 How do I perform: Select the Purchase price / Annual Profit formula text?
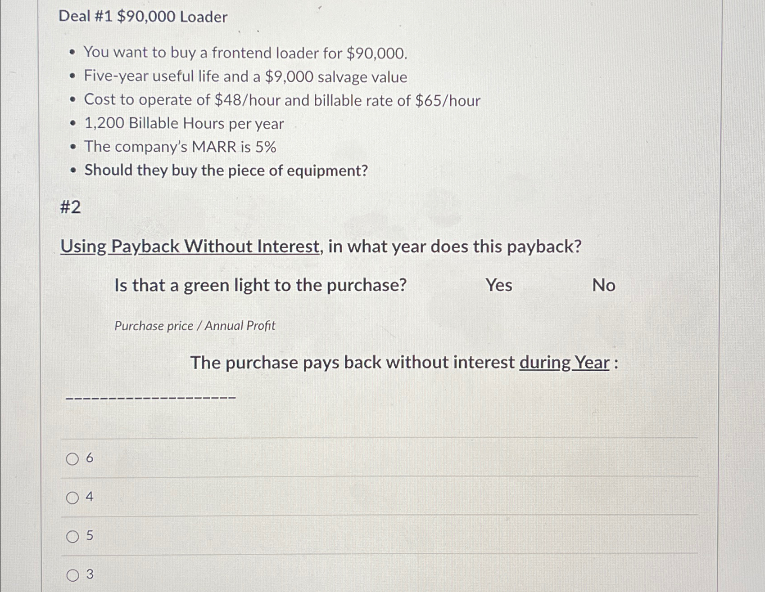195,326
